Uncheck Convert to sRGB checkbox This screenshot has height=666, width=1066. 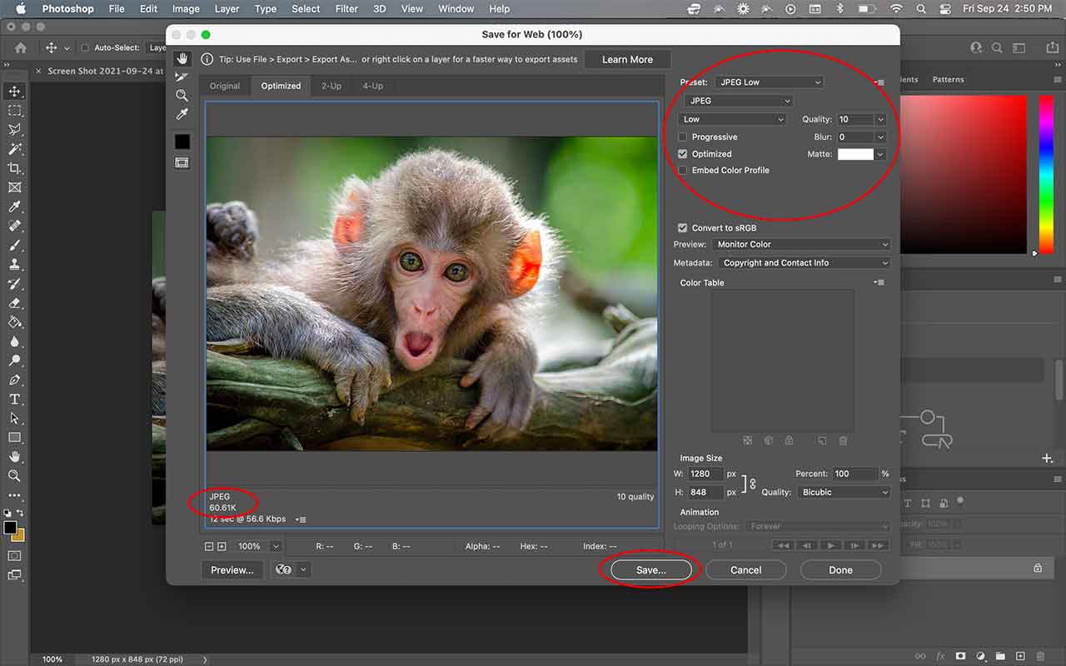[x=683, y=228]
